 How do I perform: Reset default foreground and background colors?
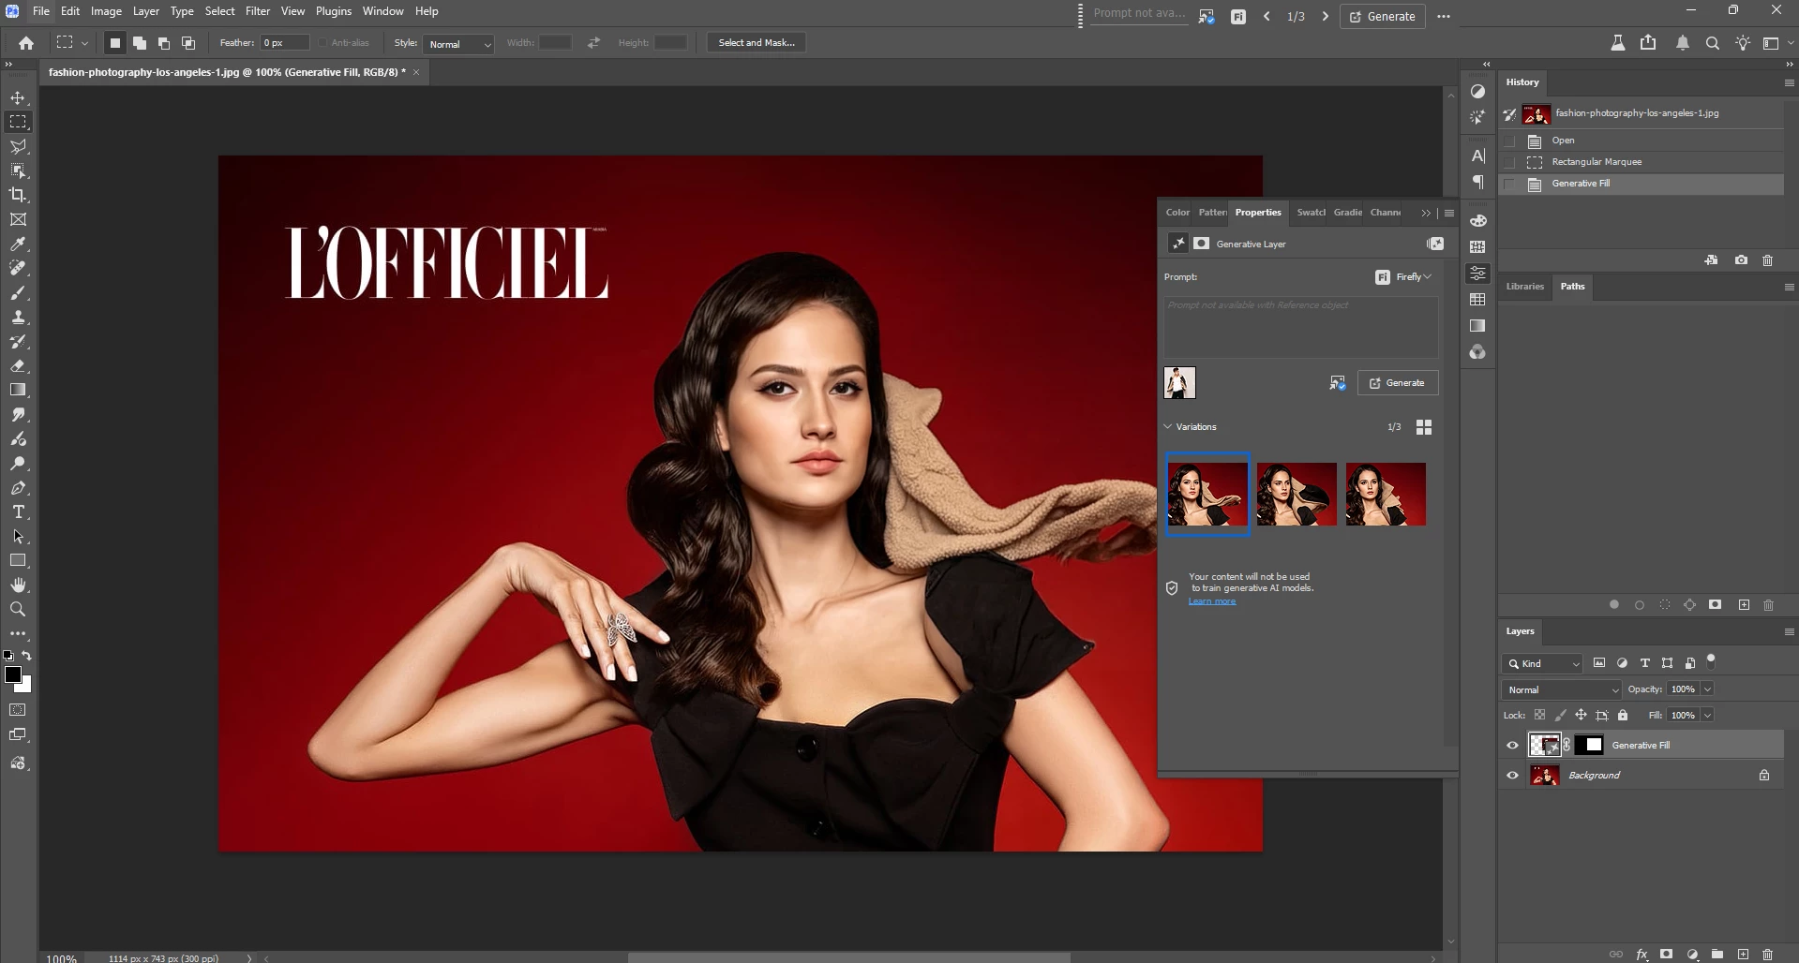(8, 656)
